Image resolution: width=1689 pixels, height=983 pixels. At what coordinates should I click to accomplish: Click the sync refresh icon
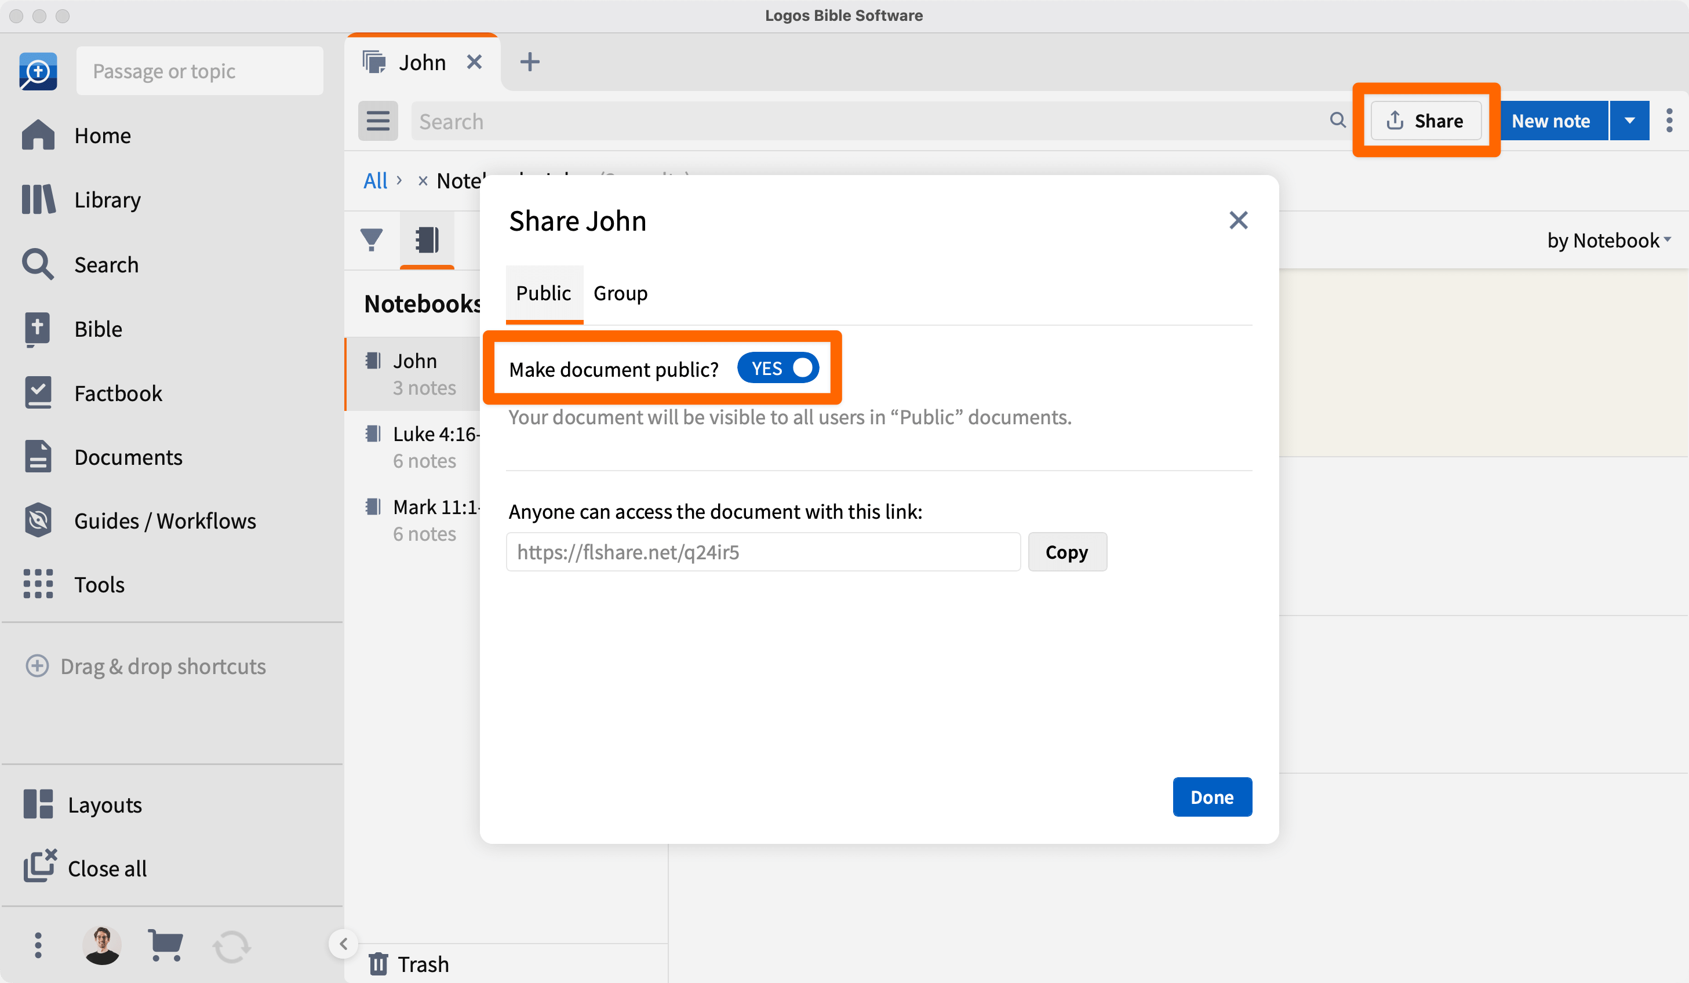coord(232,946)
